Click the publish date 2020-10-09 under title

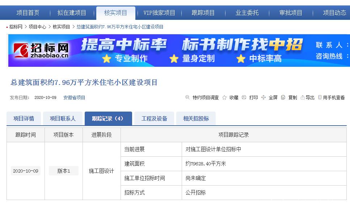pyautogui.click(x=45, y=97)
